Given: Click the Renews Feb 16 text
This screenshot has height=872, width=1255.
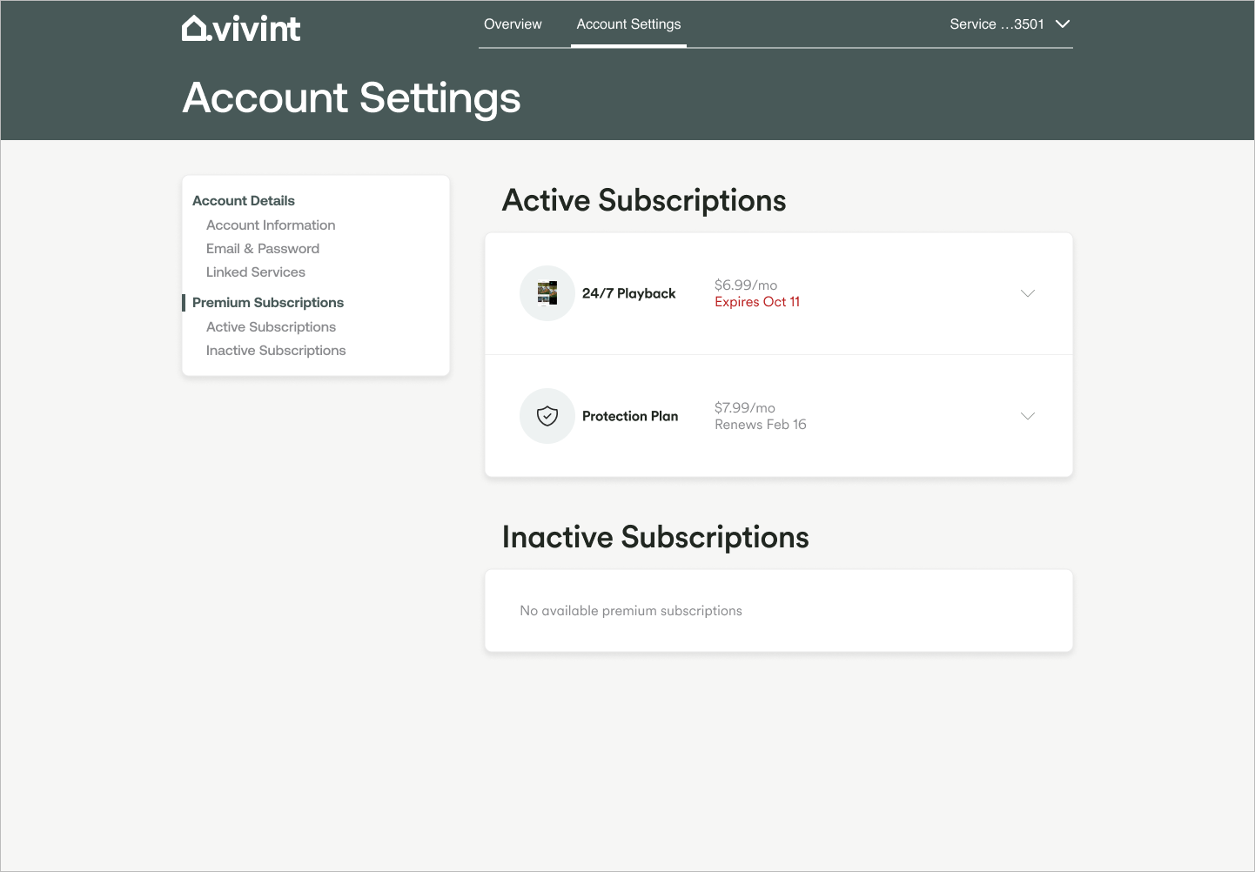Looking at the screenshot, I should [x=761, y=425].
